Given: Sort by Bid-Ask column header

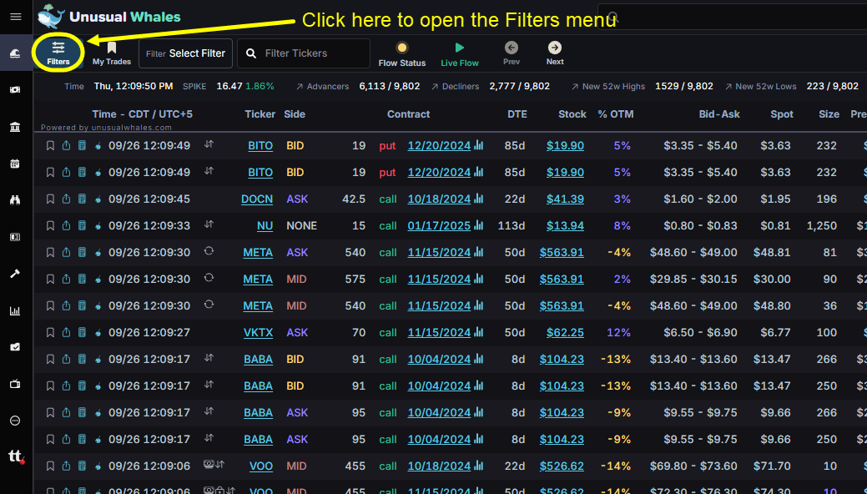Looking at the screenshot, I should pyautogui.click(x=719, y=114).
